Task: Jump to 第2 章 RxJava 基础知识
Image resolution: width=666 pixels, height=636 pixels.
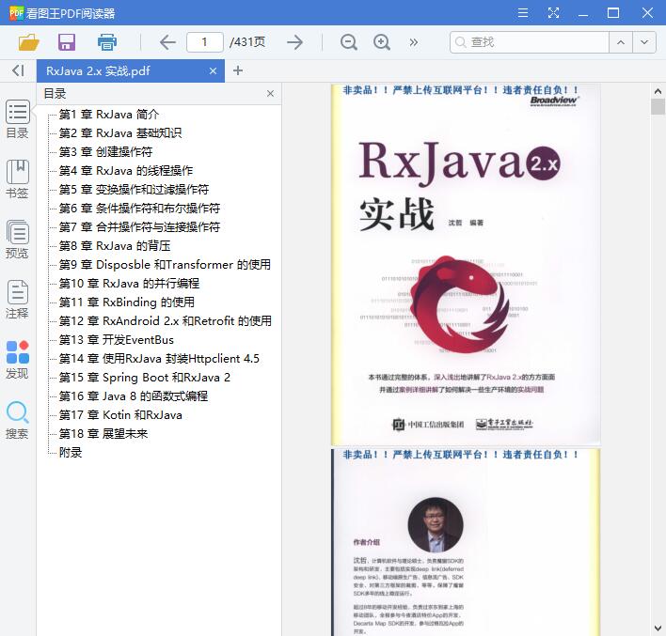Action: [x=120, y=133]
